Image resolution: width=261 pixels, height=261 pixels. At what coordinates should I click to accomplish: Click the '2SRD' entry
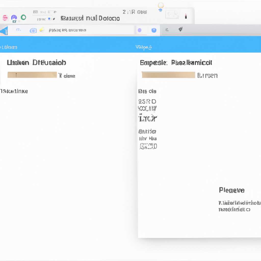[147, 101]
